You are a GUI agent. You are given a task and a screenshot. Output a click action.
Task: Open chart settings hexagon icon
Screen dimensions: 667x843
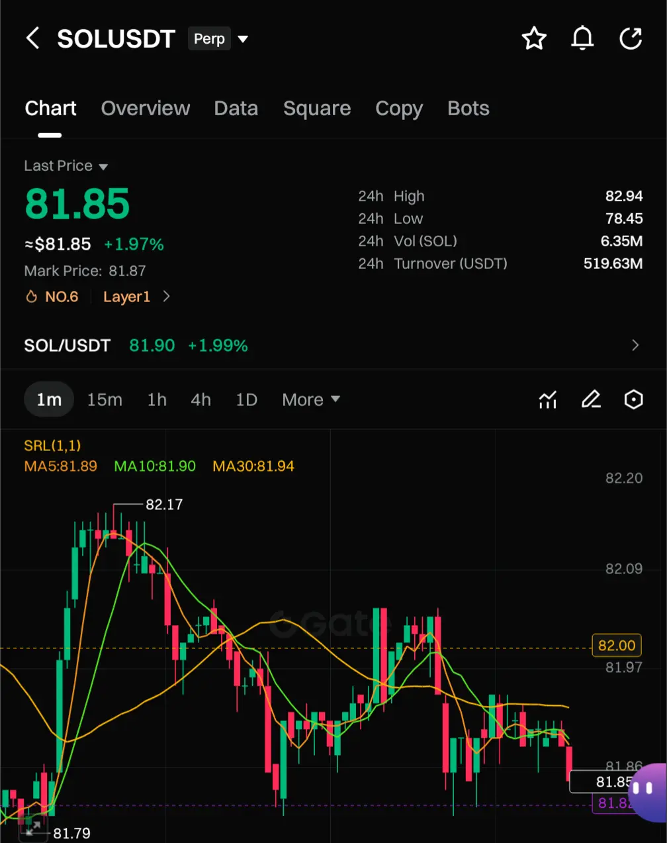(x=634, y=399)
